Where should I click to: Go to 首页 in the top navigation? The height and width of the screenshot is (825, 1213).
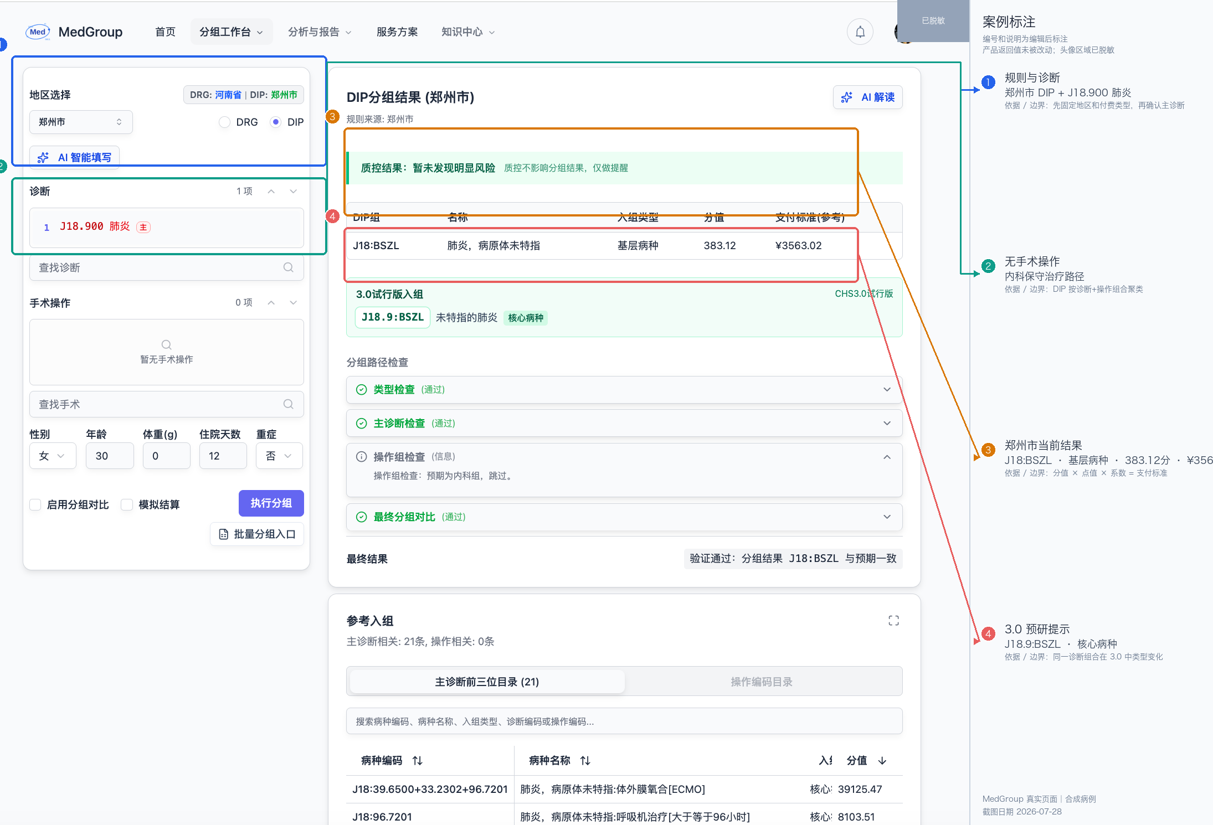coord(165,32)
